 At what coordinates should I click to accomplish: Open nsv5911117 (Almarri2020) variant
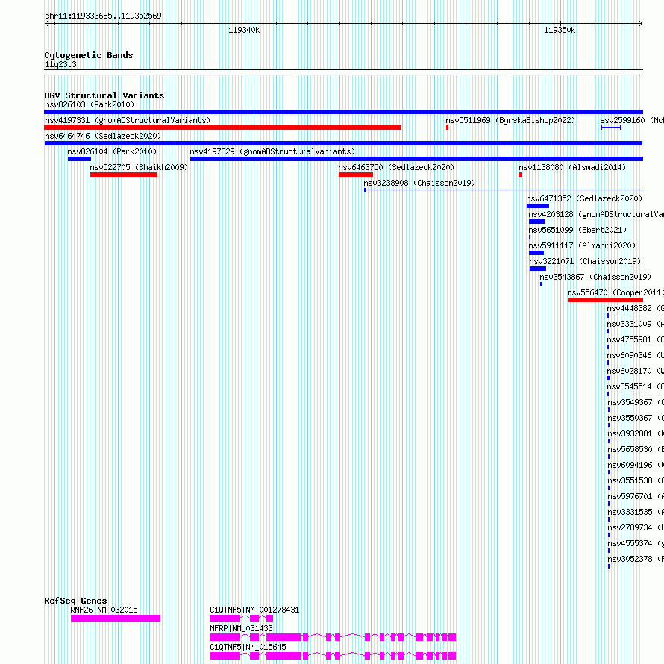tap(582, 245)
